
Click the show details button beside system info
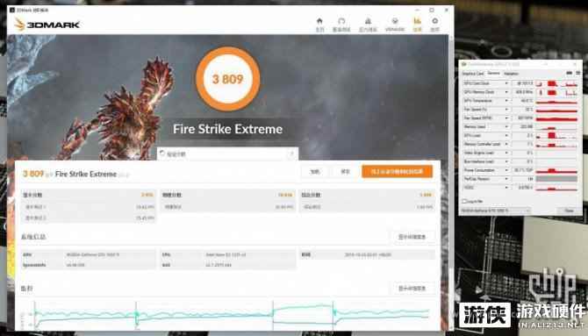(x=412, y=237)
